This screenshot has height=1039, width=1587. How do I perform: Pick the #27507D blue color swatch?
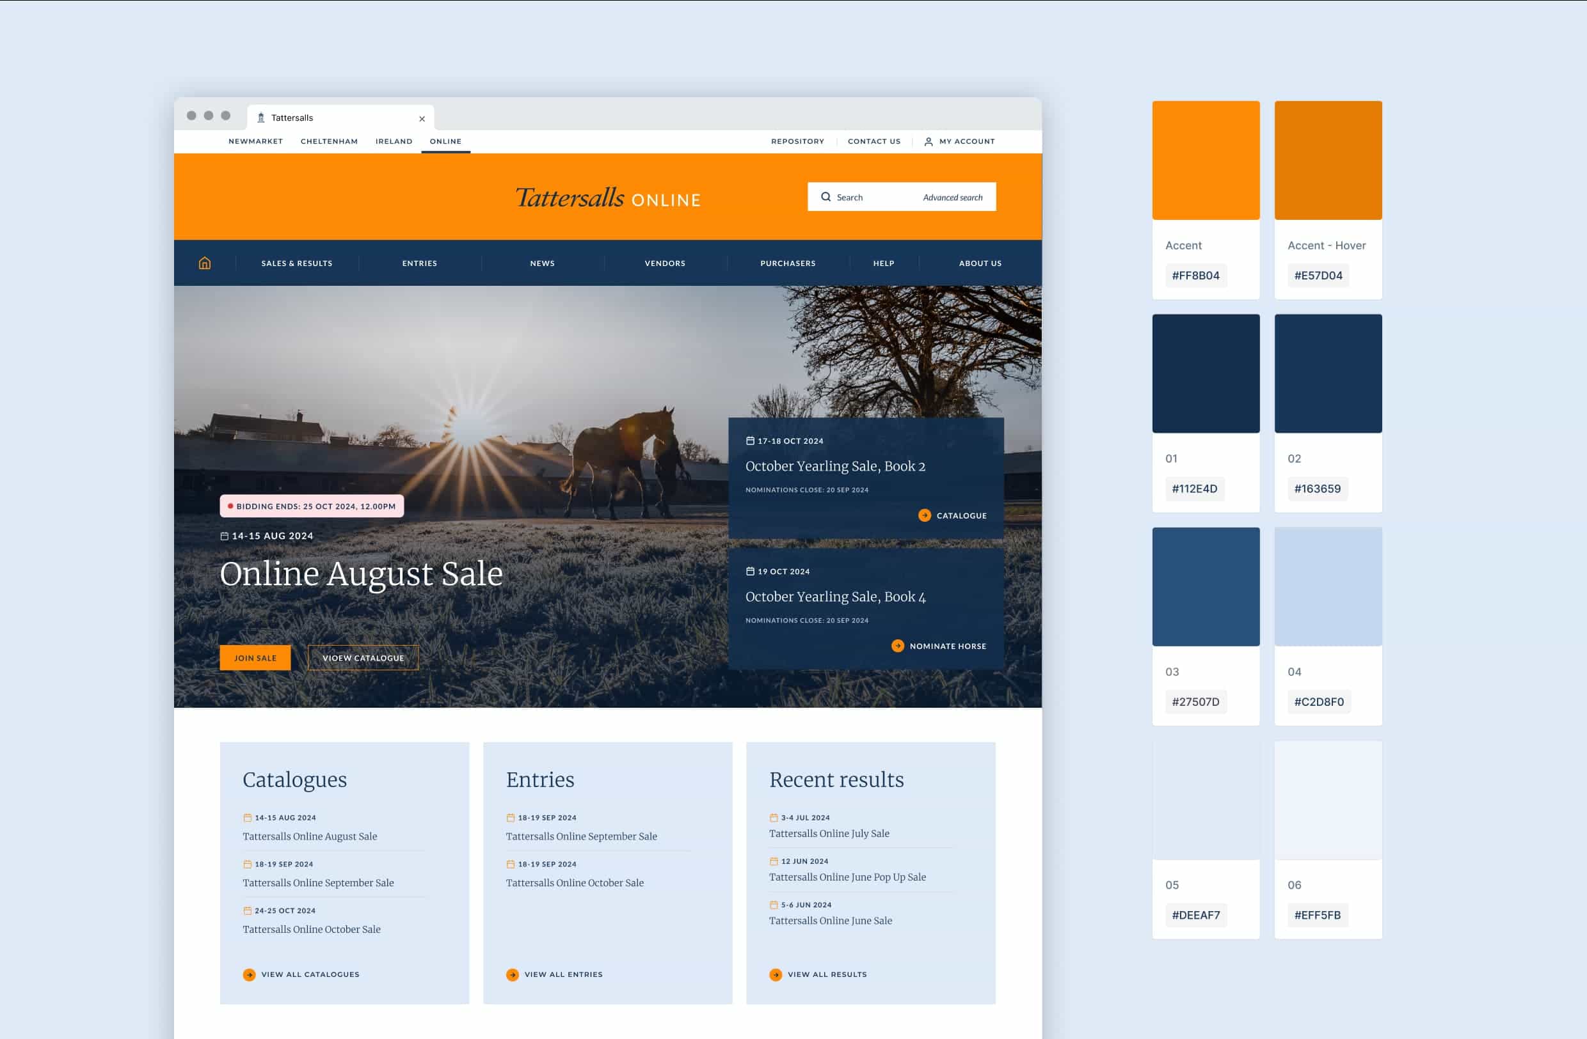(x=1206, y=586)
